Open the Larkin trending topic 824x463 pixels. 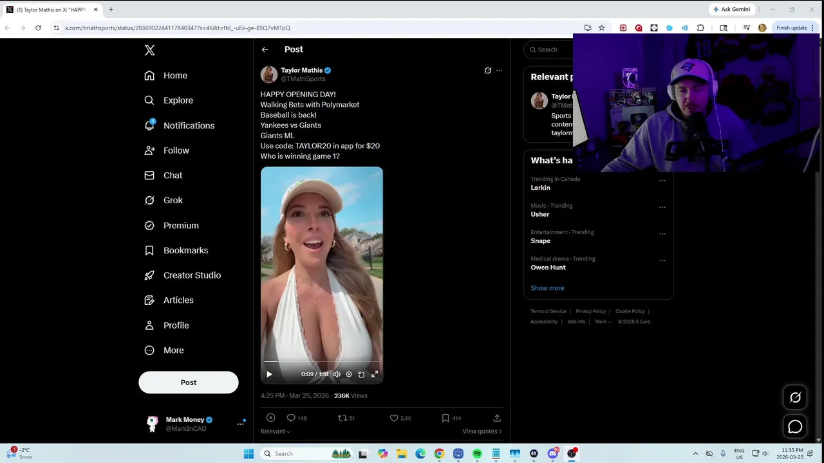[540, 188]
